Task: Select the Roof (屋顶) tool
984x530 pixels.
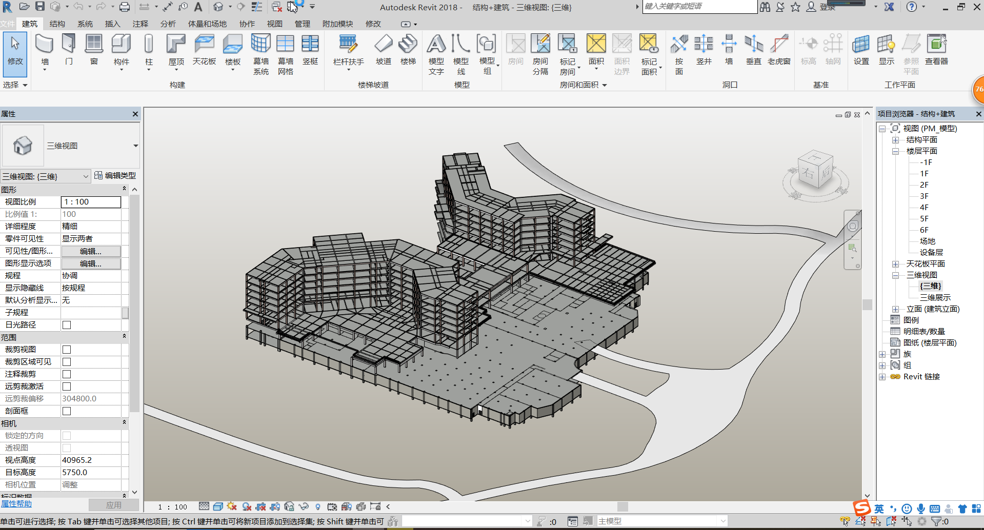Action: coord(176,50)
